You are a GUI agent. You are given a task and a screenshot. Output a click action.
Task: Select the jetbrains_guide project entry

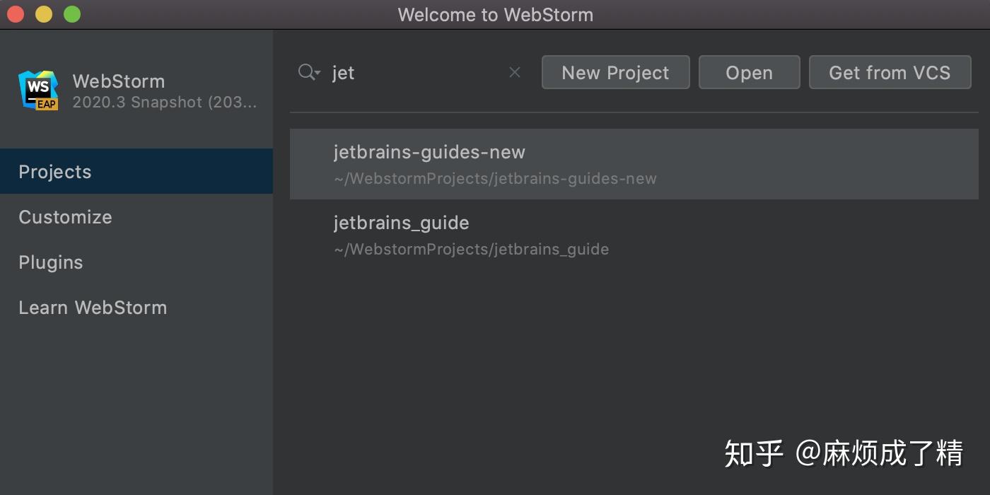point(401,222)
